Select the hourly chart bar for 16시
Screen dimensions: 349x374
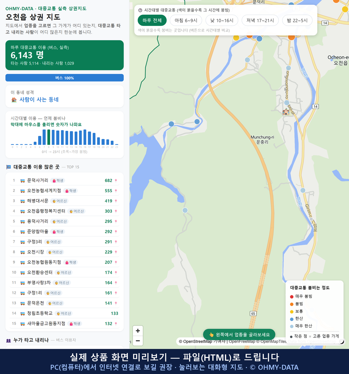click(85, 137)
